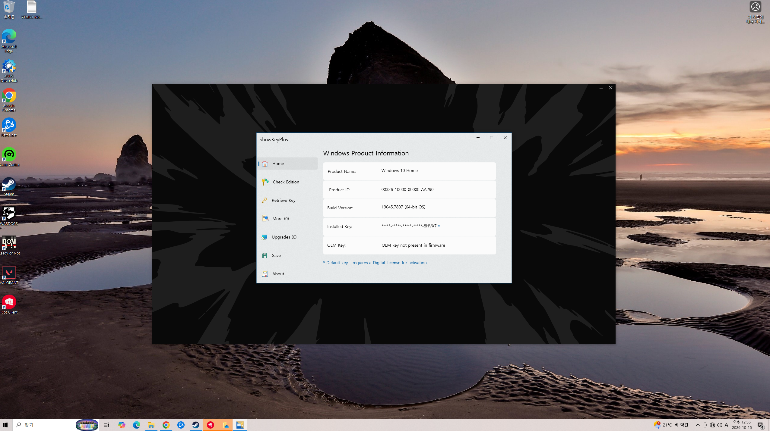The width and height of the screenshot is (770, 431).
Task: Click the magnifier icon beside More (0)
Action: 265,218
